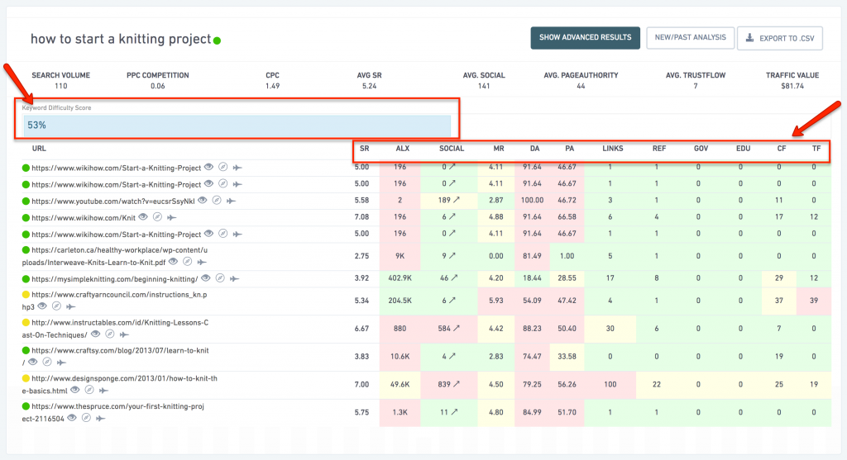The image size is (847, 460).
Task: Click the Traffic Value $81.74 figure
Action: point(792,86)
